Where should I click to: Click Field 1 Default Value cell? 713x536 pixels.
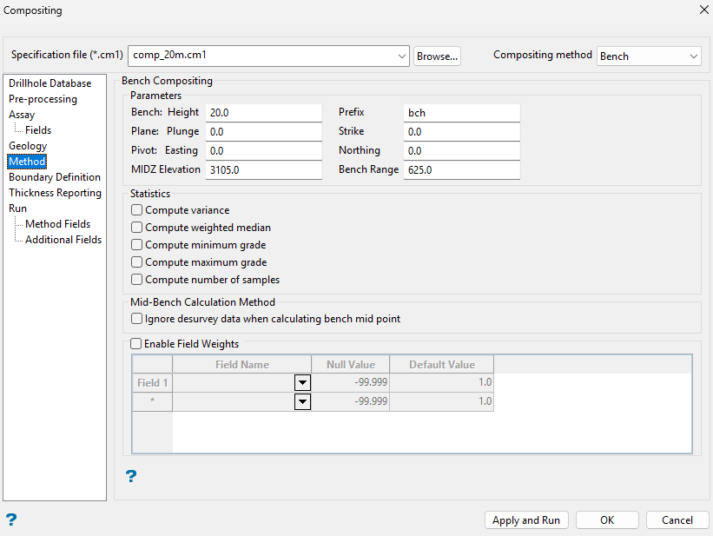(441, 382)
